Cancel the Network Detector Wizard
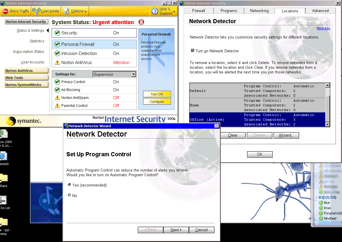 tap(202, 230)
